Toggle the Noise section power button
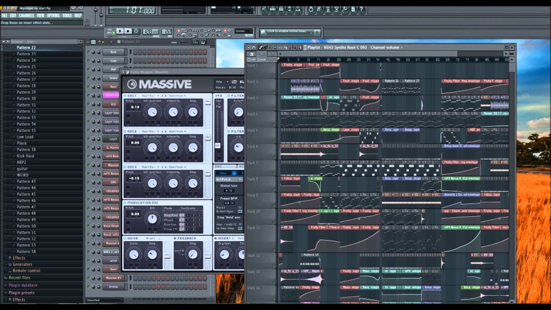 pyautogui.click(x=125, y=238)
